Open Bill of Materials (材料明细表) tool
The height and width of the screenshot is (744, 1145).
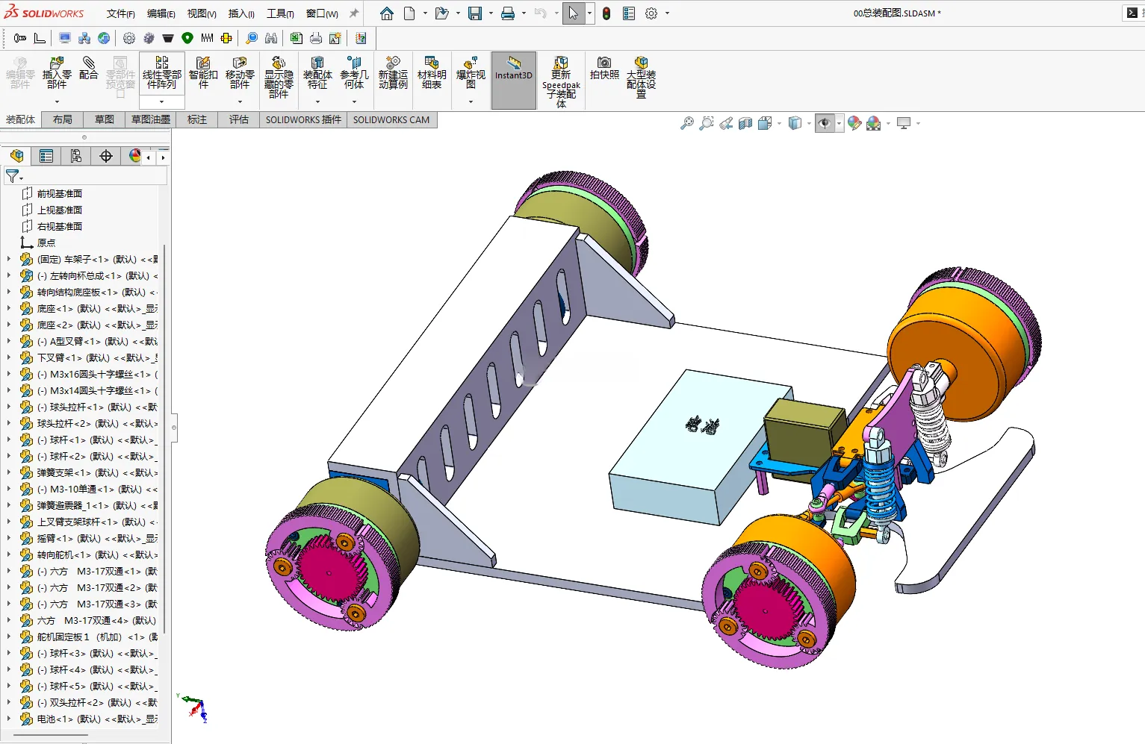tap(432, 73)
